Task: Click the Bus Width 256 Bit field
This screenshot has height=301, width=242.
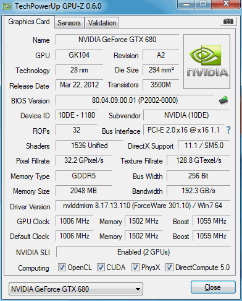Action: [x=199, y=176]
